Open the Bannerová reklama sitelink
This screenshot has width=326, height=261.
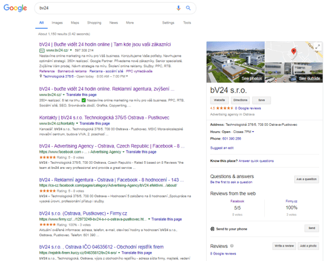tap(72, 71)
